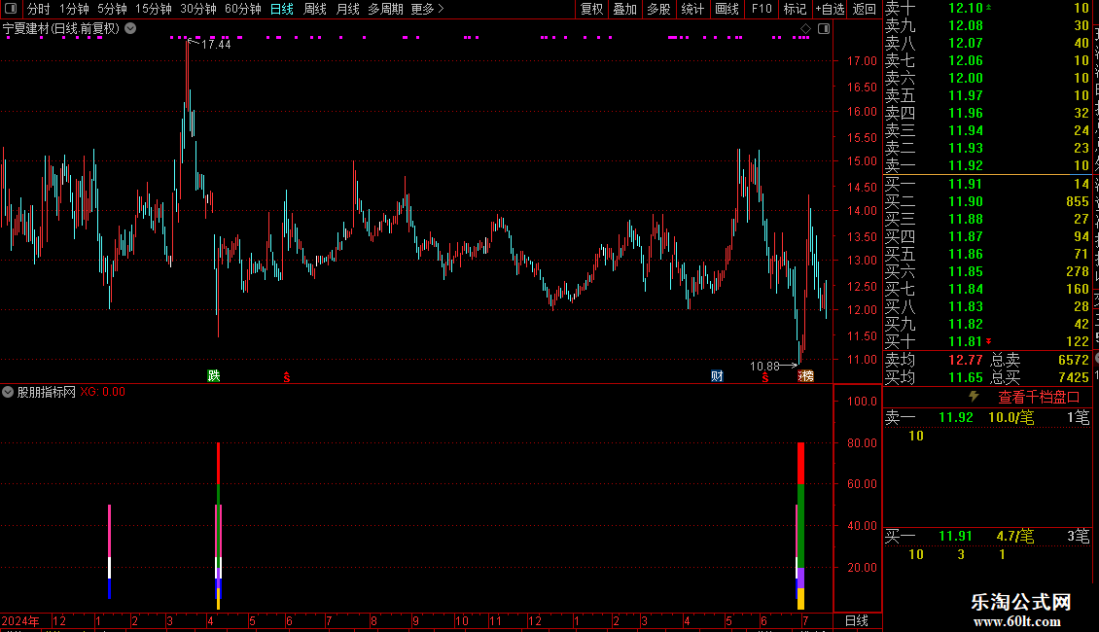Click the lightning icon beside 查看千档盘口

click(974, 397)
